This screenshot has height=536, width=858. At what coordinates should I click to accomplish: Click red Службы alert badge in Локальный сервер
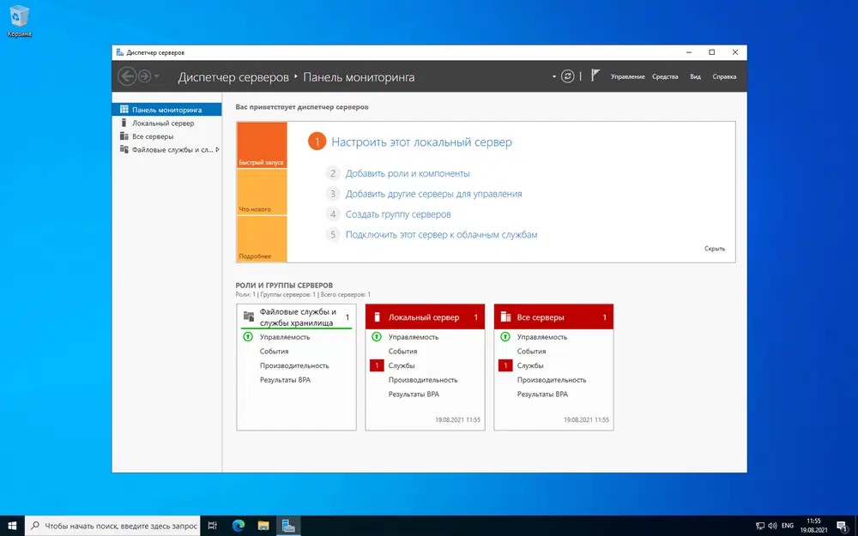(x=377, y=365)
